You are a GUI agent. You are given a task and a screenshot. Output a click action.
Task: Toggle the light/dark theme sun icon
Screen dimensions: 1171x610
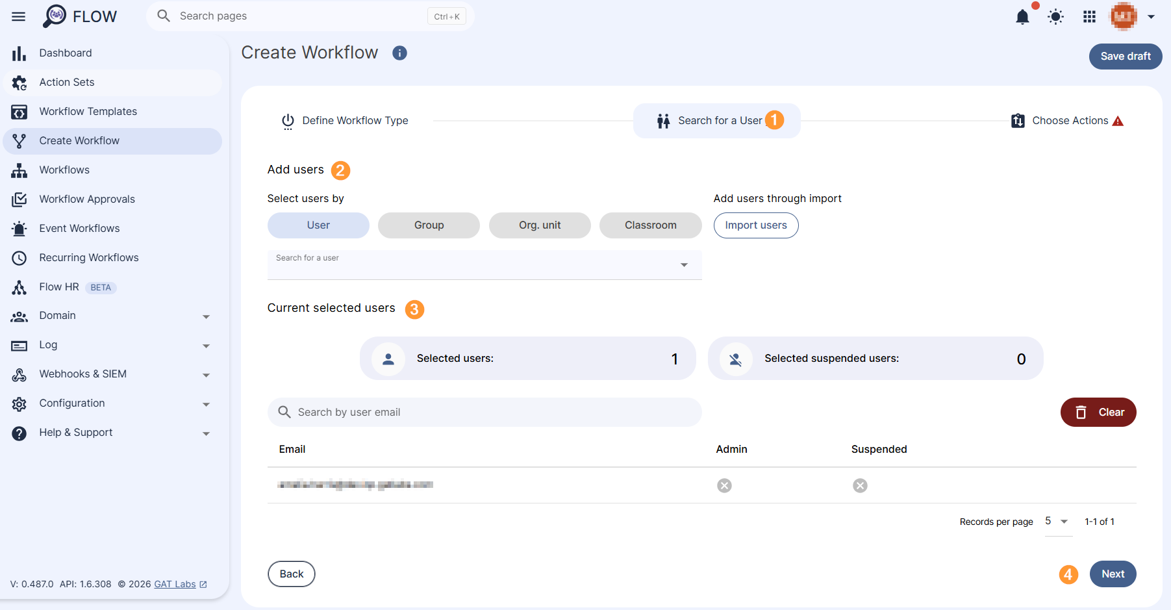(1056, 17)
